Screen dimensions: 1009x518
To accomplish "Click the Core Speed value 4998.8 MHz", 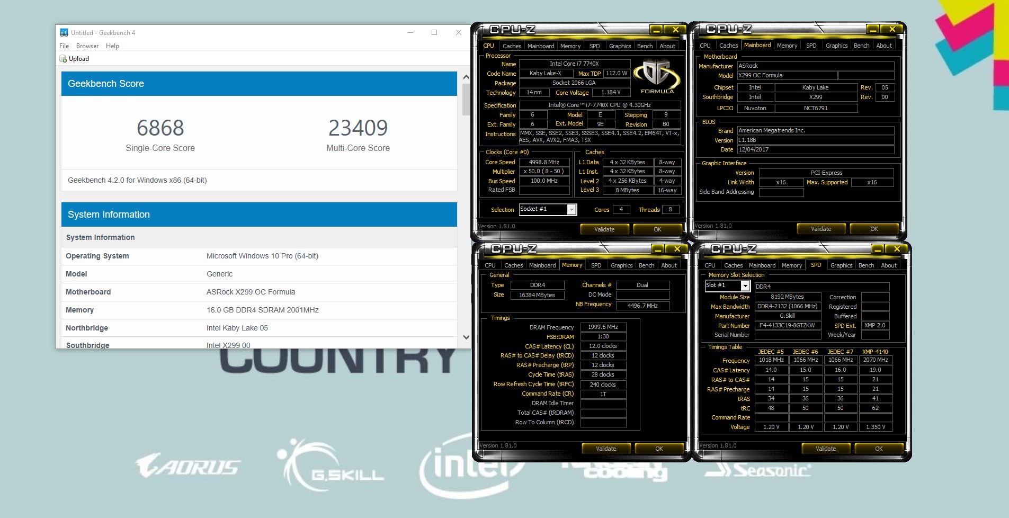I will 544,162.
